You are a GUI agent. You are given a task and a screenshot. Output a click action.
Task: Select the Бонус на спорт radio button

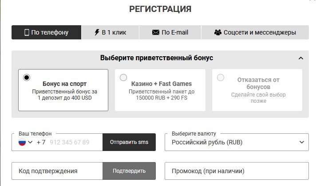[27, 77]
